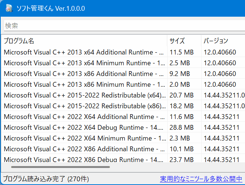Screen dimensions: 245x185
Task: Sort by バージョン column header
Action: pyautogui.click(x=223, y=41)
